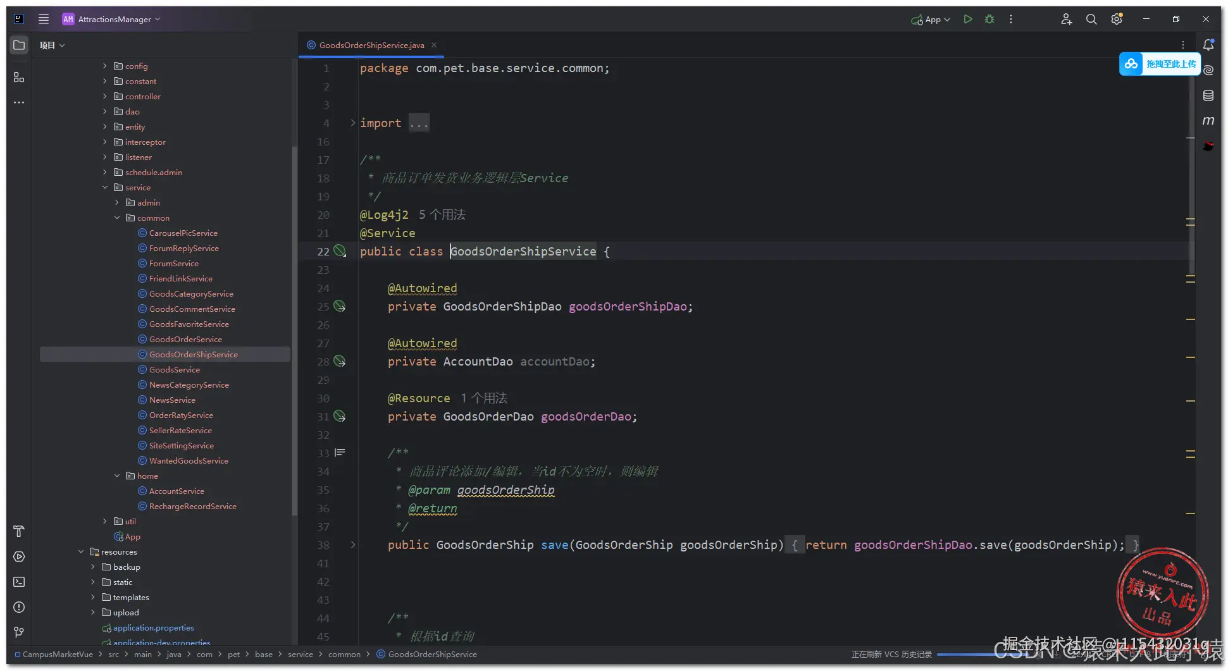The width and height of the screenshot is (1228, 671).
Task: Expand the admin folder
Action: click(x=117, y=202)
